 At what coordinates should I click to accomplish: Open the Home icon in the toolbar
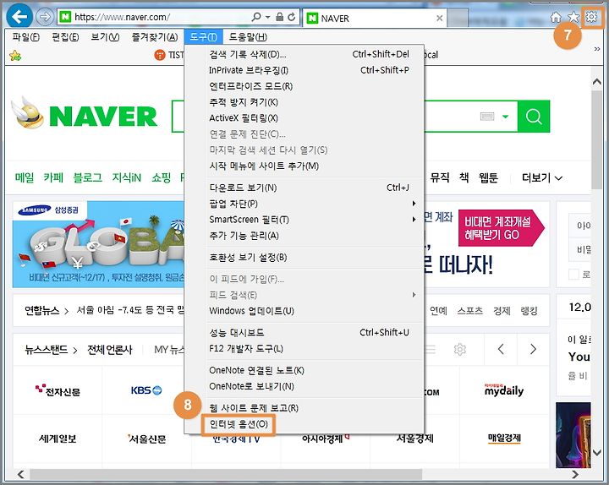tap(556, 17)
